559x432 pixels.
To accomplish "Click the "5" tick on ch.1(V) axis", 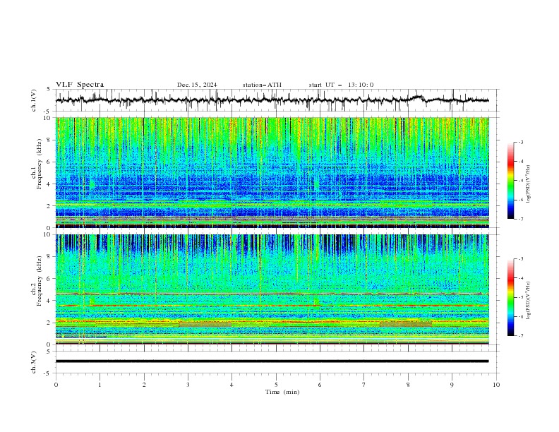I will coord(49,90).
